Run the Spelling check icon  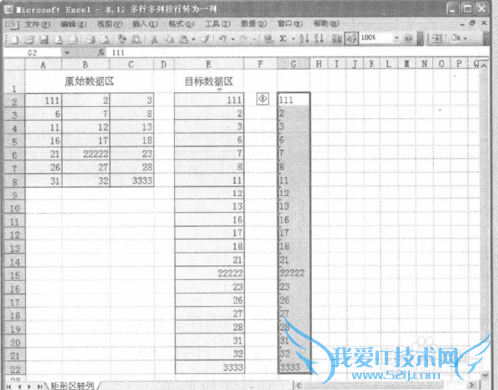click(123, 39)
